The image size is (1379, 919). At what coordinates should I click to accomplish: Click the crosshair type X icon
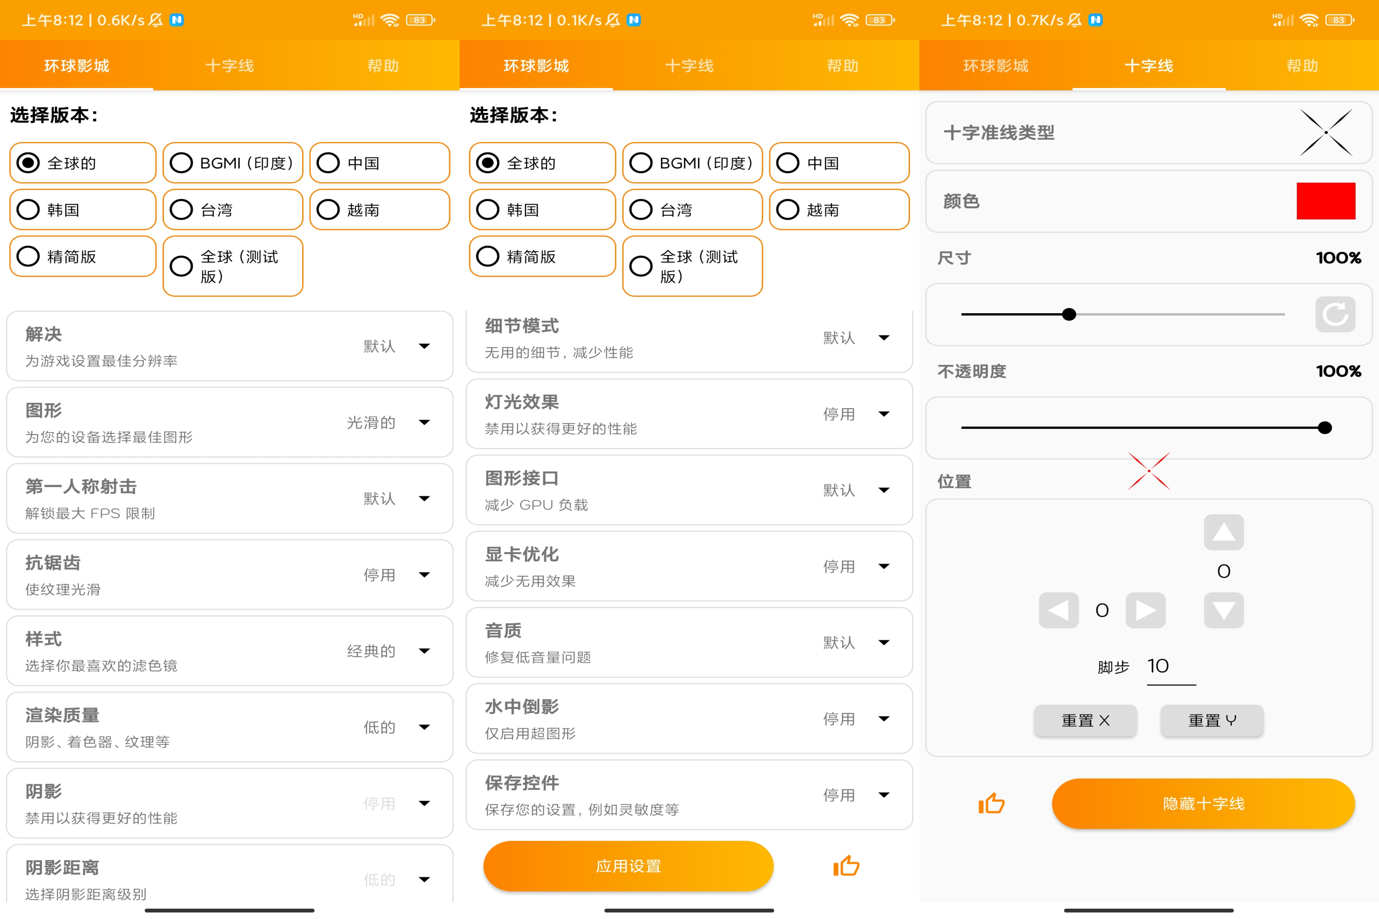click(x=1326, y=132)
